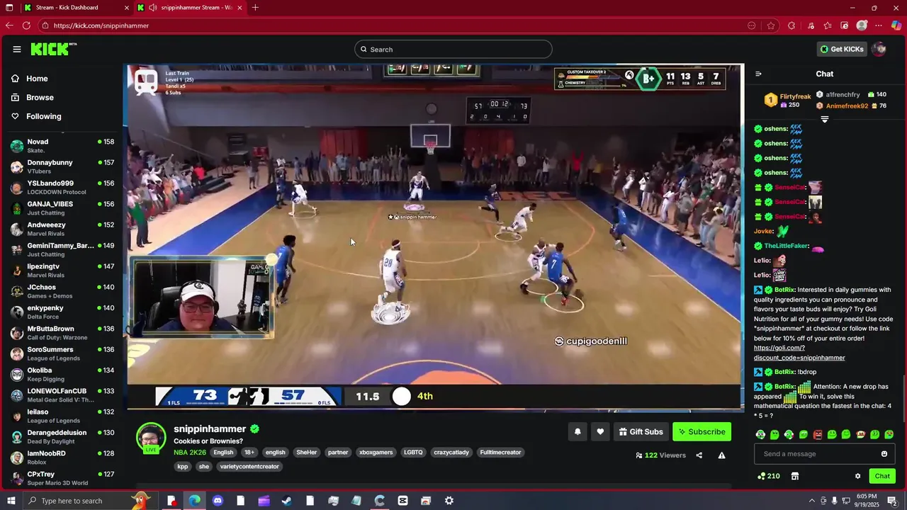
Task: Select the English tag
Action: click(x=223, y=452)
